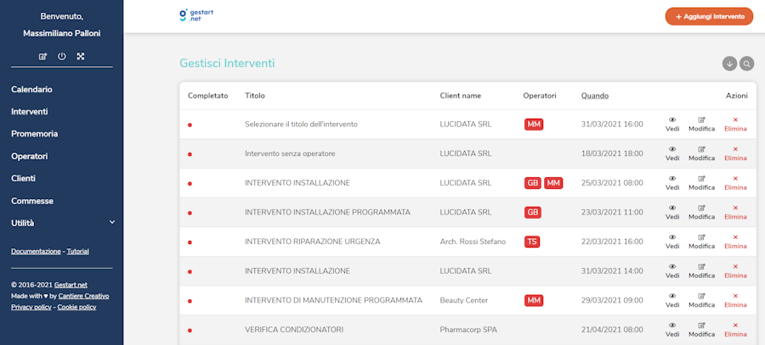Click the GB badge dated 23/03/2021 11:00
Image resolution: width=765 pixels, height=345 pixels.
click(533, 212)
